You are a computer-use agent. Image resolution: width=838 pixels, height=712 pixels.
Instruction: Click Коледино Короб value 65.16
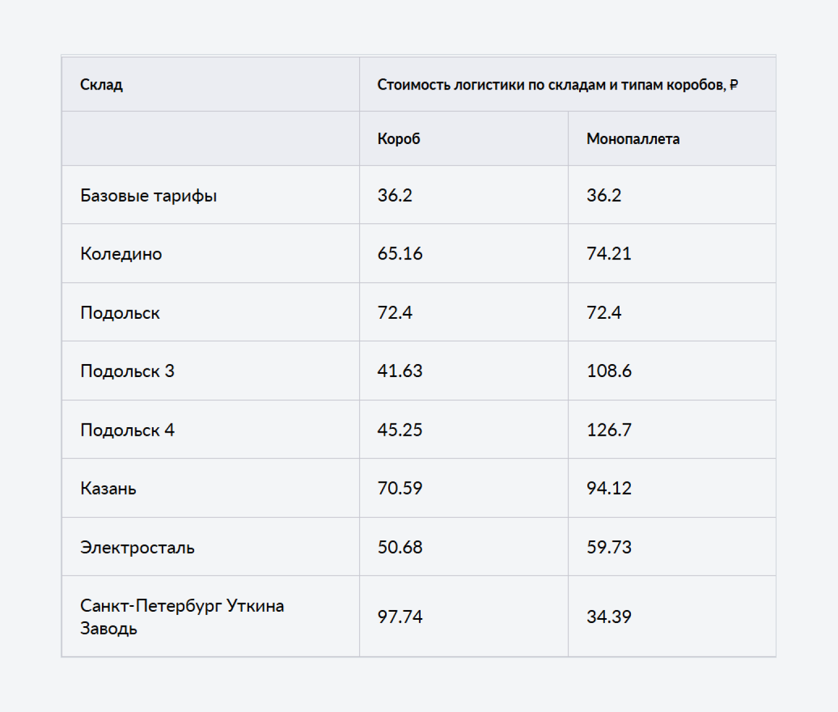tap(400, 254)
